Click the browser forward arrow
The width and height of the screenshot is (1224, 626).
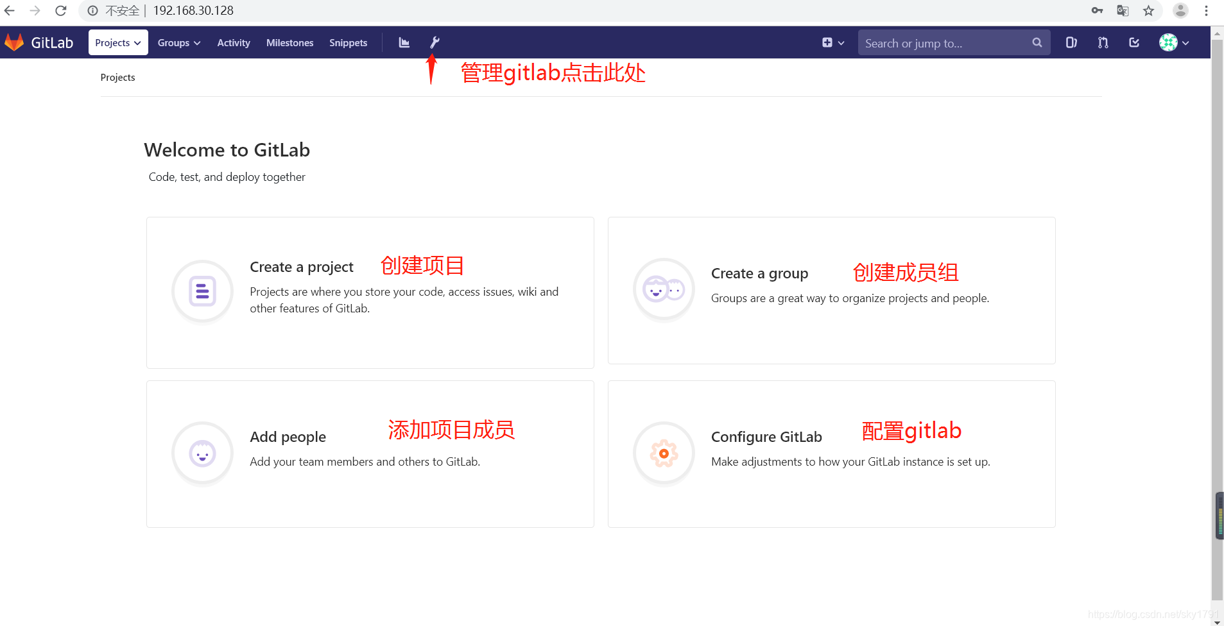click(x=35, y=11)
